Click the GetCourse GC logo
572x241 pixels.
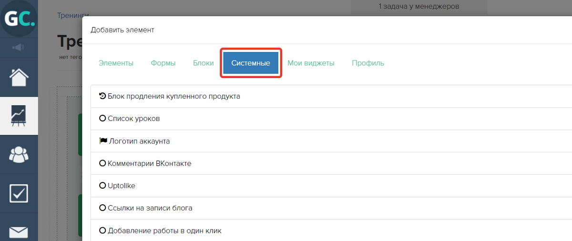pos(19,19)
